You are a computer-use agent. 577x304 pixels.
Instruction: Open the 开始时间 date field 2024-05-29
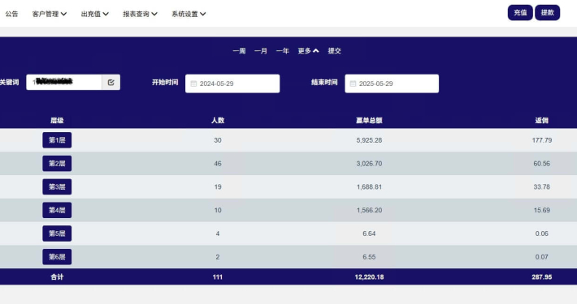tap(232, 83)
